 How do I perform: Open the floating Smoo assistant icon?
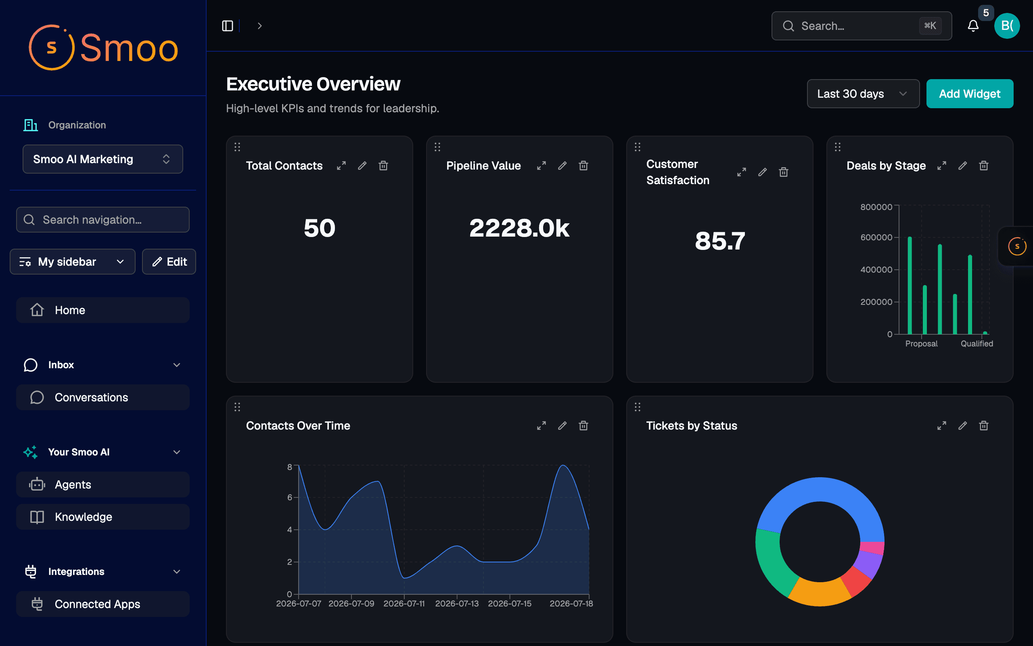coord(1017,246)
